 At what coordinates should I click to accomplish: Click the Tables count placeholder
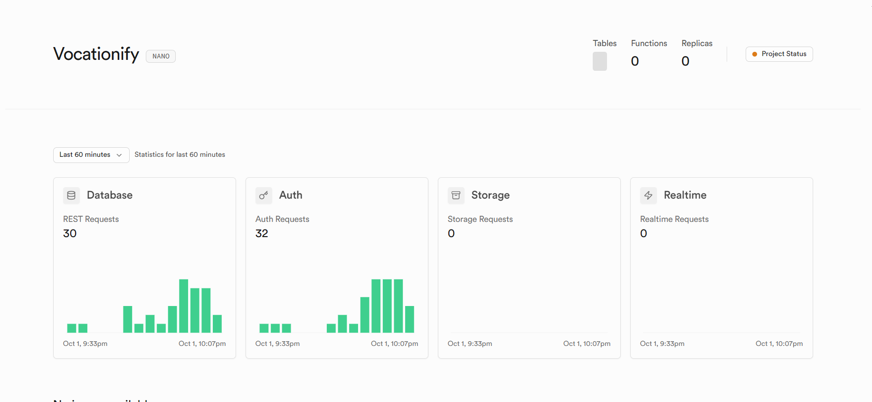tap(600, 61)
